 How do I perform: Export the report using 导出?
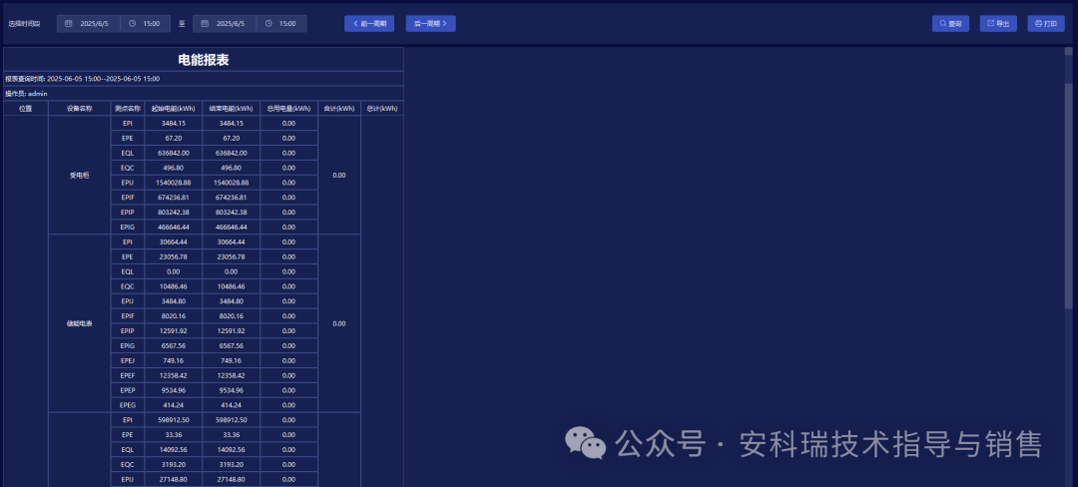point(998,23)
